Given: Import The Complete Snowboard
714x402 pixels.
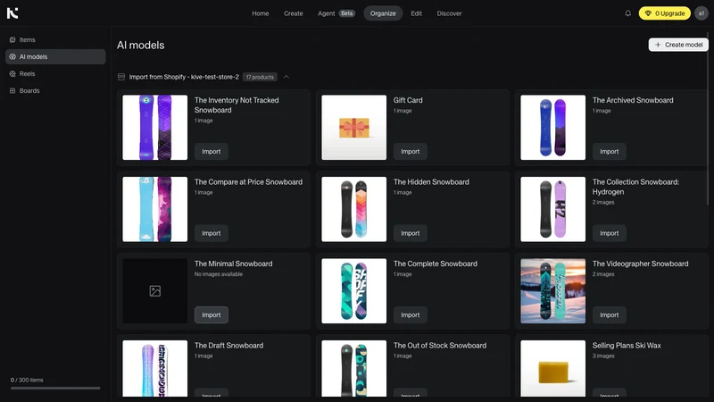Looking at the screenshot, I should pos(411,315).
